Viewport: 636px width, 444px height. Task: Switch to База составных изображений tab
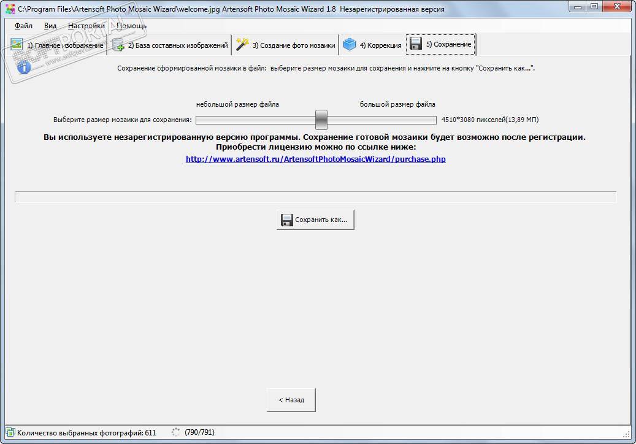click(169, 45)
